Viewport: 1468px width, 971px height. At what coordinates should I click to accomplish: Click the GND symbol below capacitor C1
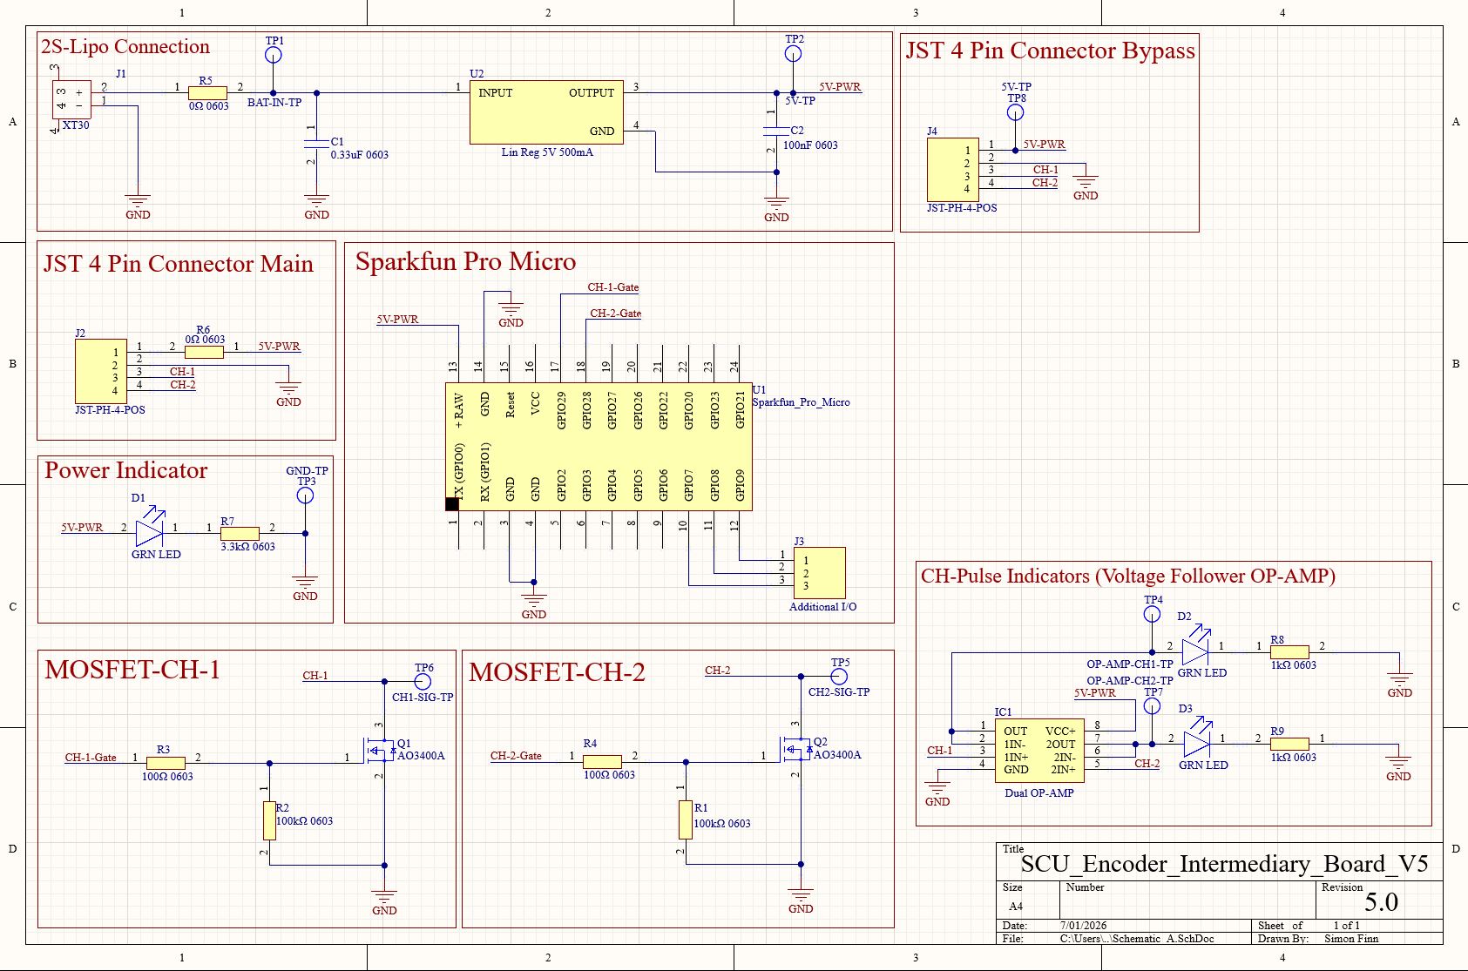point(316,207)
